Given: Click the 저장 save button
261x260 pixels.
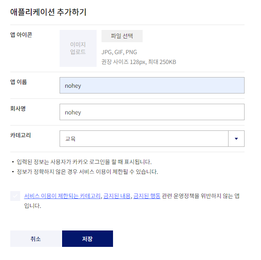Looking at the screenshot, I should [88, 239].
